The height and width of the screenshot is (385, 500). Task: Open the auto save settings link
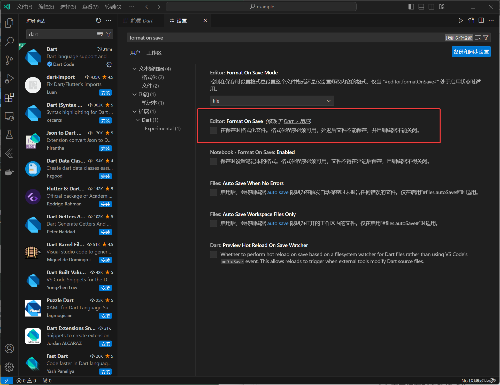pyautogui.click(x=278, y=192)
